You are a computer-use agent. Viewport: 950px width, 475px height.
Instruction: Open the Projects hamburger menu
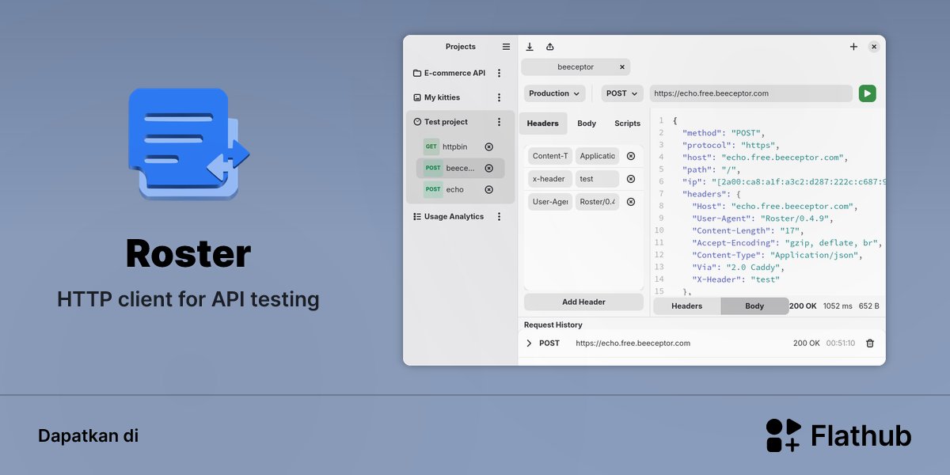[506, 47]
